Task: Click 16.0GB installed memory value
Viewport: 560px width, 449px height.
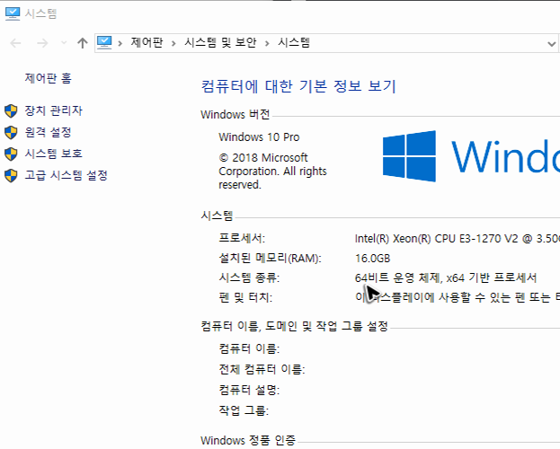Action: [x=372, y=258]
